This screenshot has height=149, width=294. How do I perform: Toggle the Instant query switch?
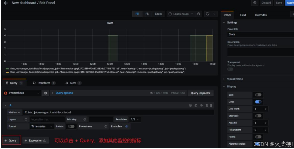point(71,126)
